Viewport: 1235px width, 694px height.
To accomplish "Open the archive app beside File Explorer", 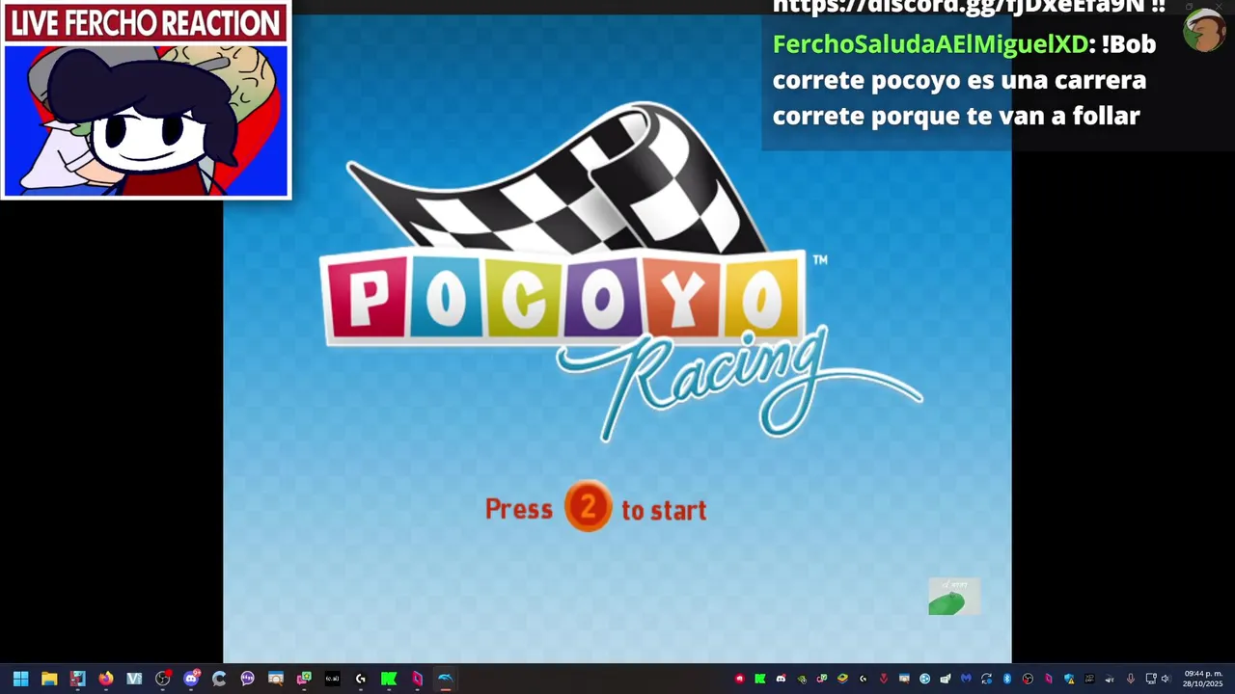I will [x=78, y=679].
